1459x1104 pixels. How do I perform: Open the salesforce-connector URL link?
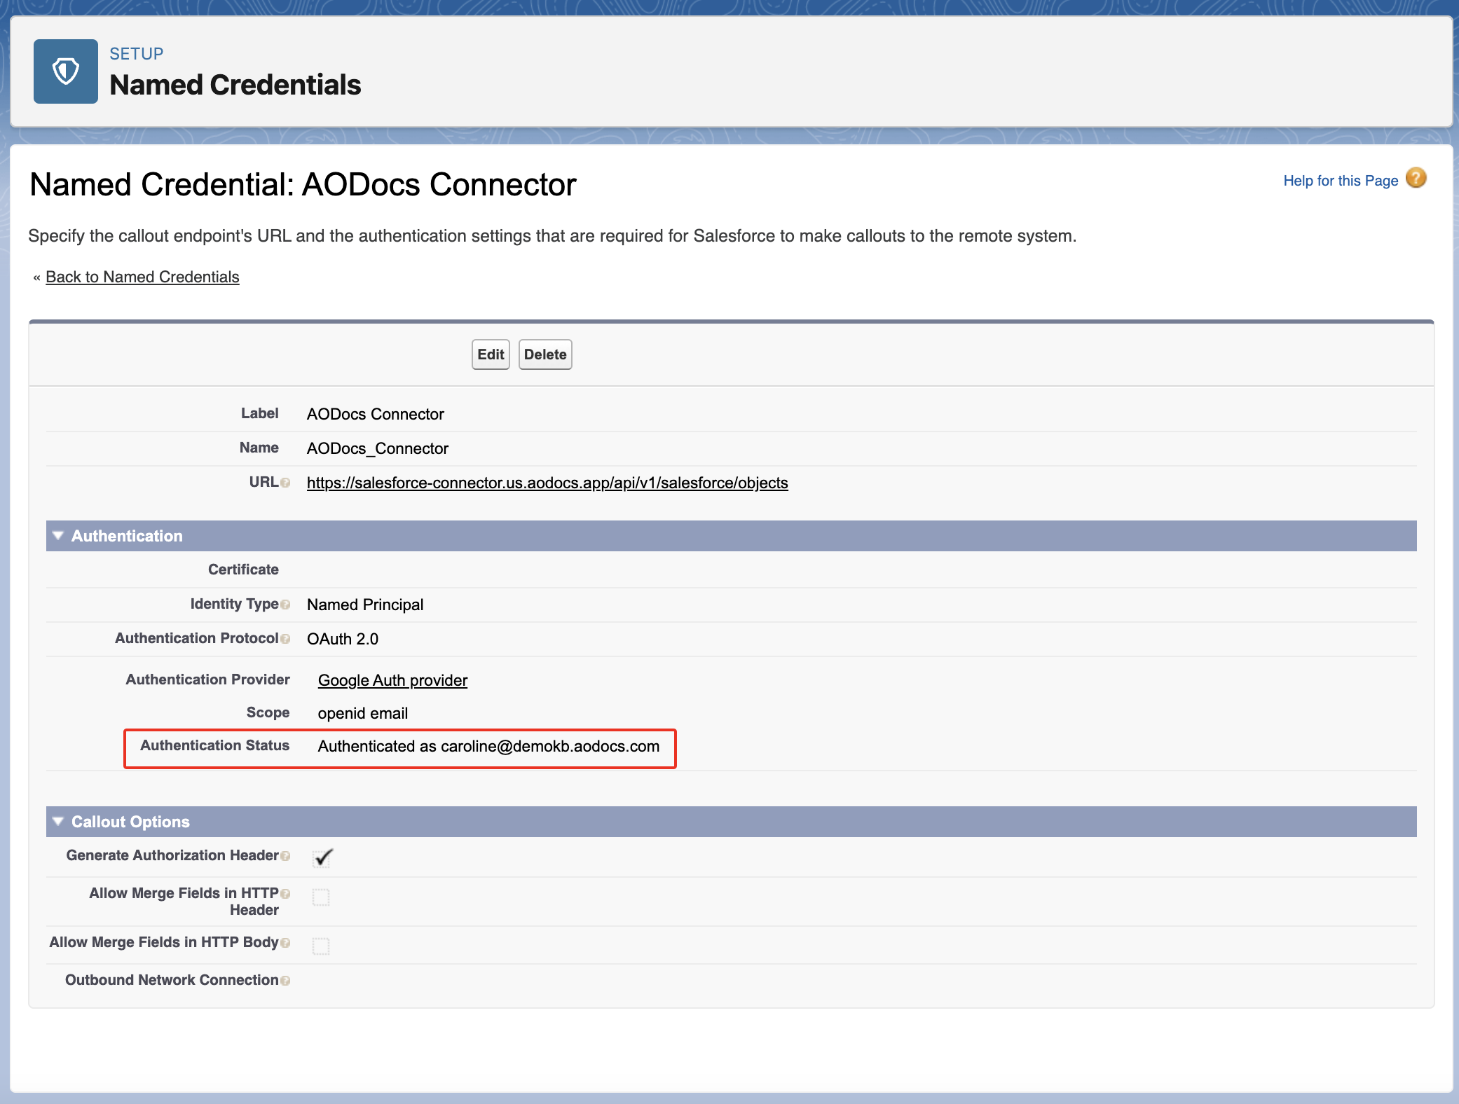547,483
